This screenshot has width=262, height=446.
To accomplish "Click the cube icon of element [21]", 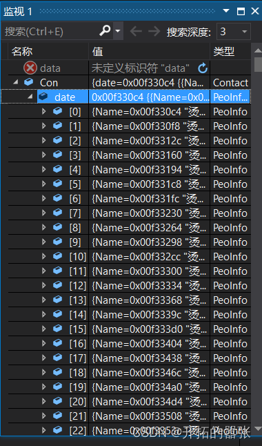I will (x=58, y=416).
